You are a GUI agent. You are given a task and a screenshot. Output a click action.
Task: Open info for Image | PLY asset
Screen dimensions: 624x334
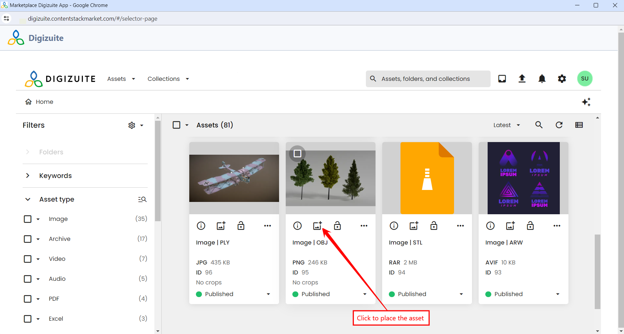[201, 226]
